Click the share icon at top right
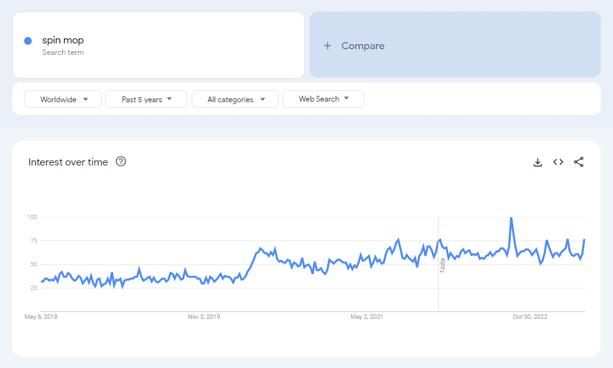The image size is (613, 368). coord(578,162)
